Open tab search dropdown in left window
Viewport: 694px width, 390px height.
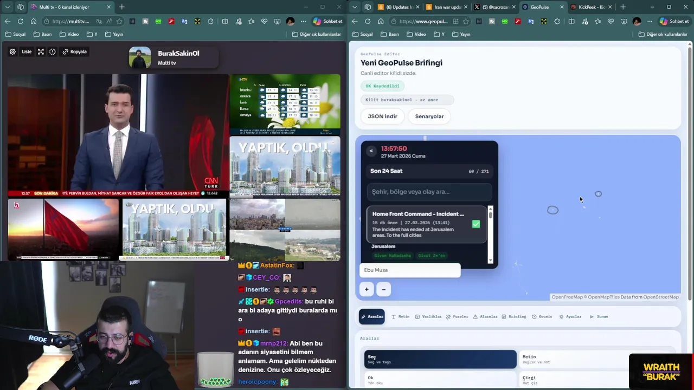[8, 7]
